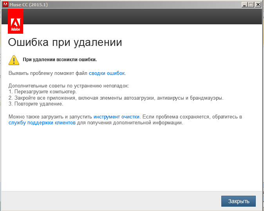
Task: Open the сводки ошибок link
Action: click(x=107, y=73)
